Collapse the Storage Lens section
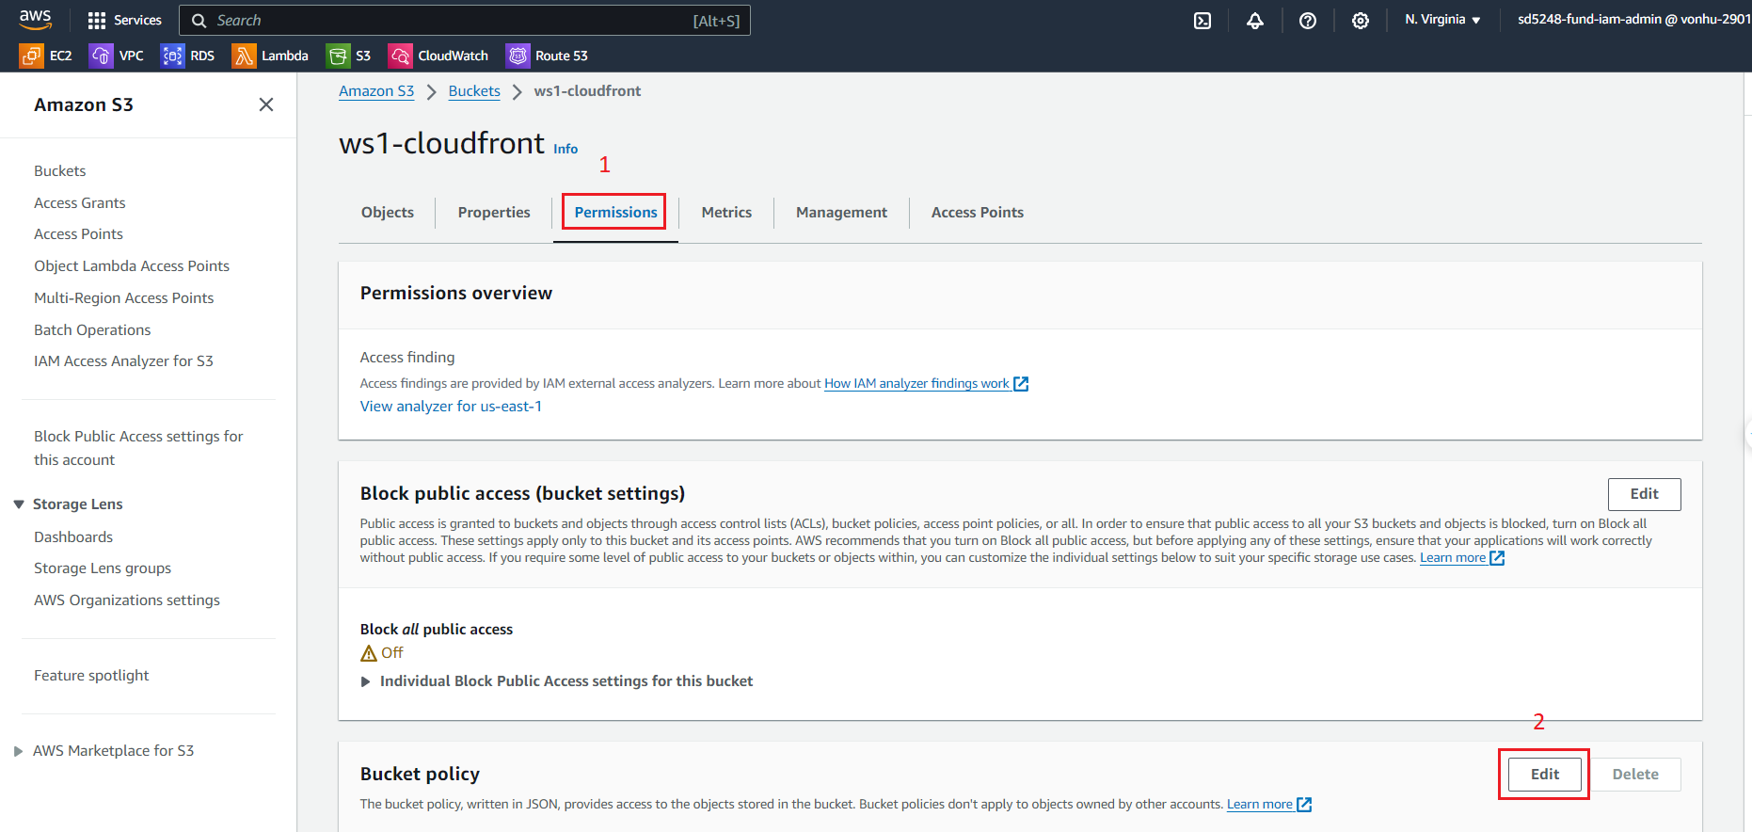 tap(19, 504)
